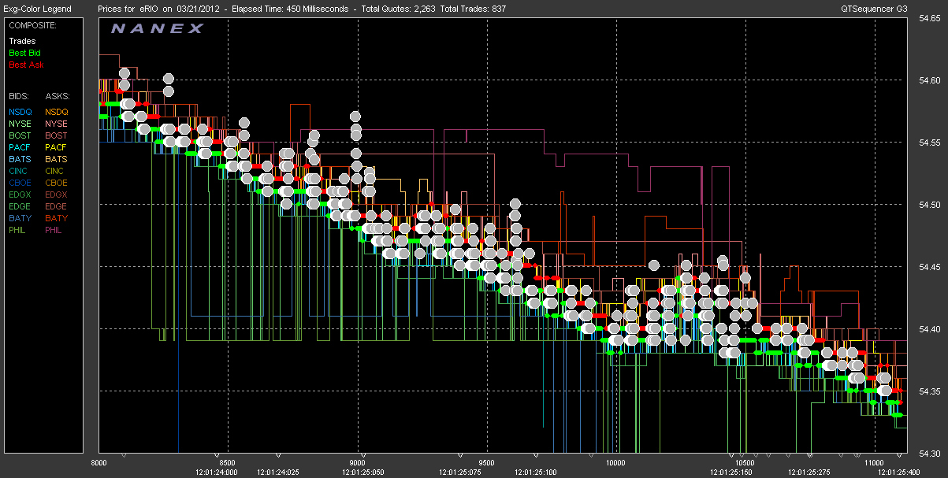Click the 12:01:25:150 timestamp label
This screenshot has width=948, height=478.
point(731,472)
